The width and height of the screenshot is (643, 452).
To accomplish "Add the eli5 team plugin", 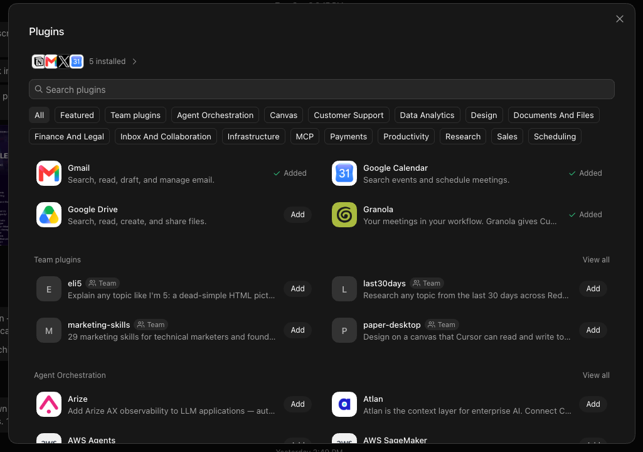I will coord(298,289).
